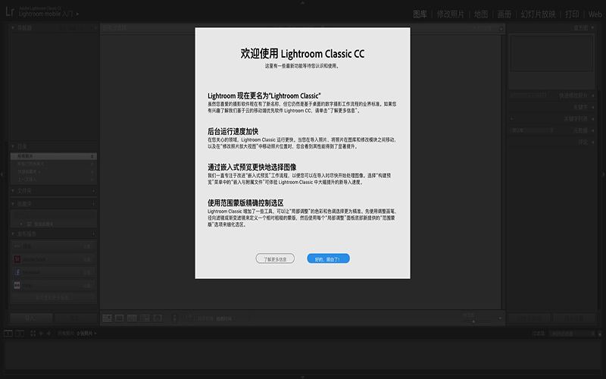Open the filmstrip filter 关闭过滤器 dropdown
This screenshot has width=606, height=379.
[x=573, y=334]
